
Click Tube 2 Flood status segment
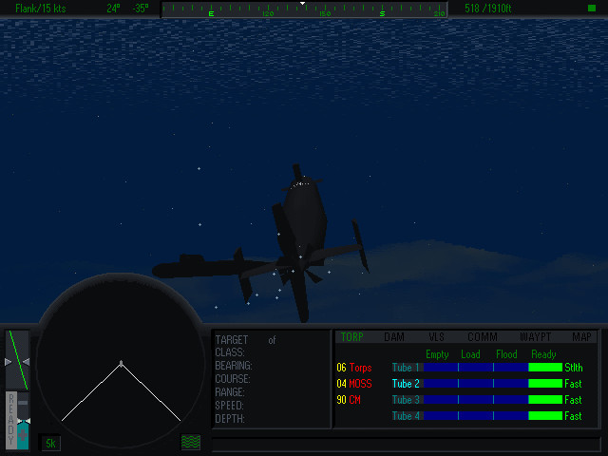(511, 384)
